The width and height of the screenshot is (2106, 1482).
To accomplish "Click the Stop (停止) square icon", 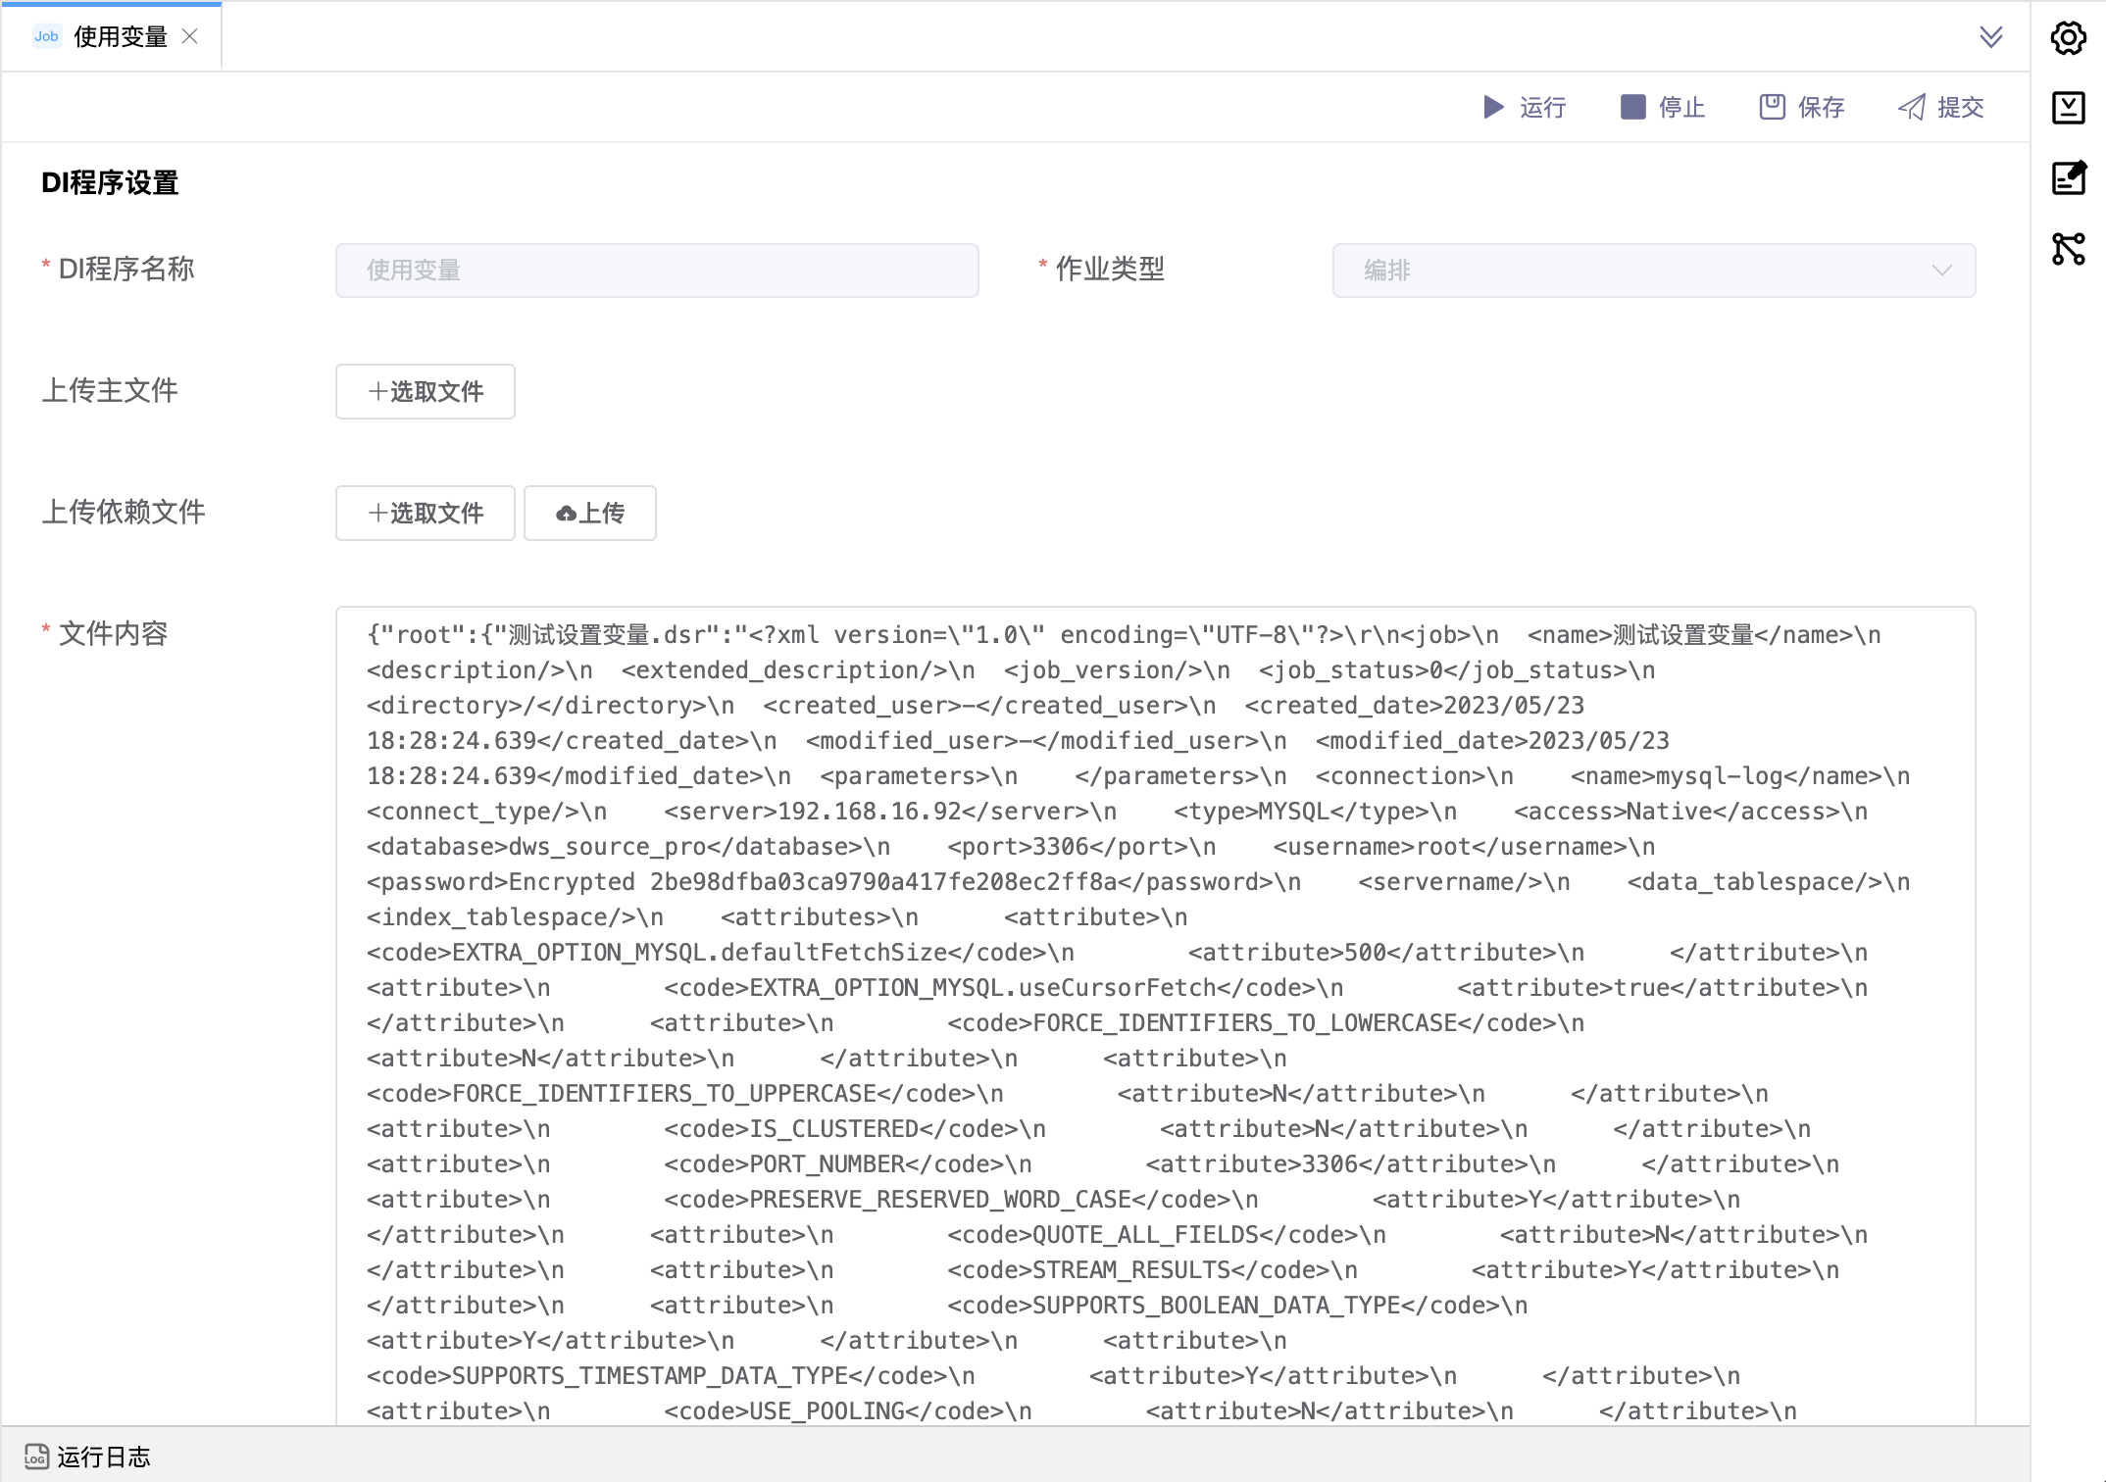I will point(1632,107).
